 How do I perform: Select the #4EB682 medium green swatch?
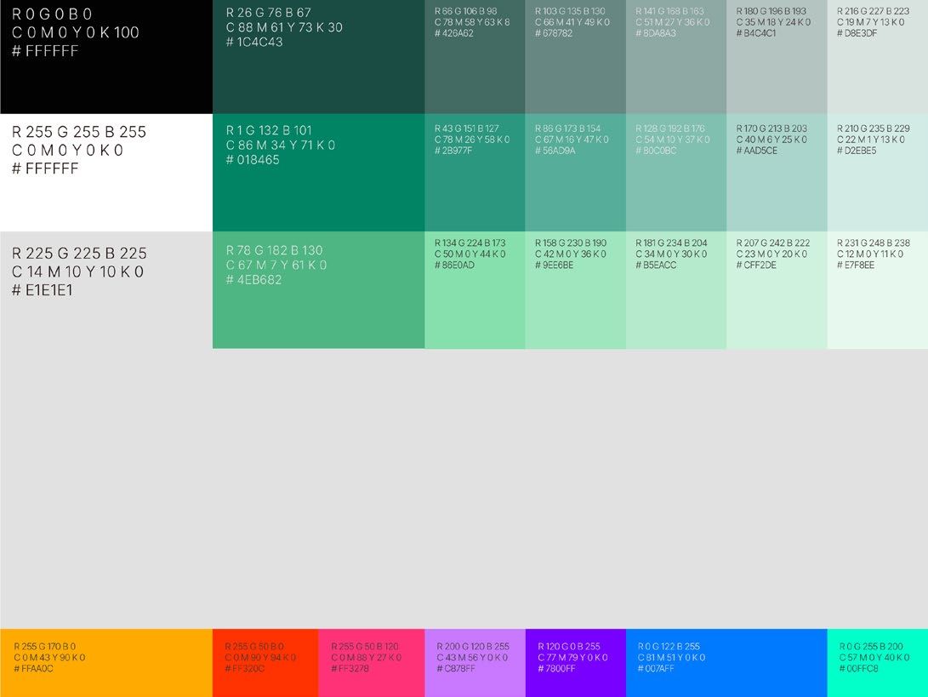pyautogui.click(x=318, y=290)
